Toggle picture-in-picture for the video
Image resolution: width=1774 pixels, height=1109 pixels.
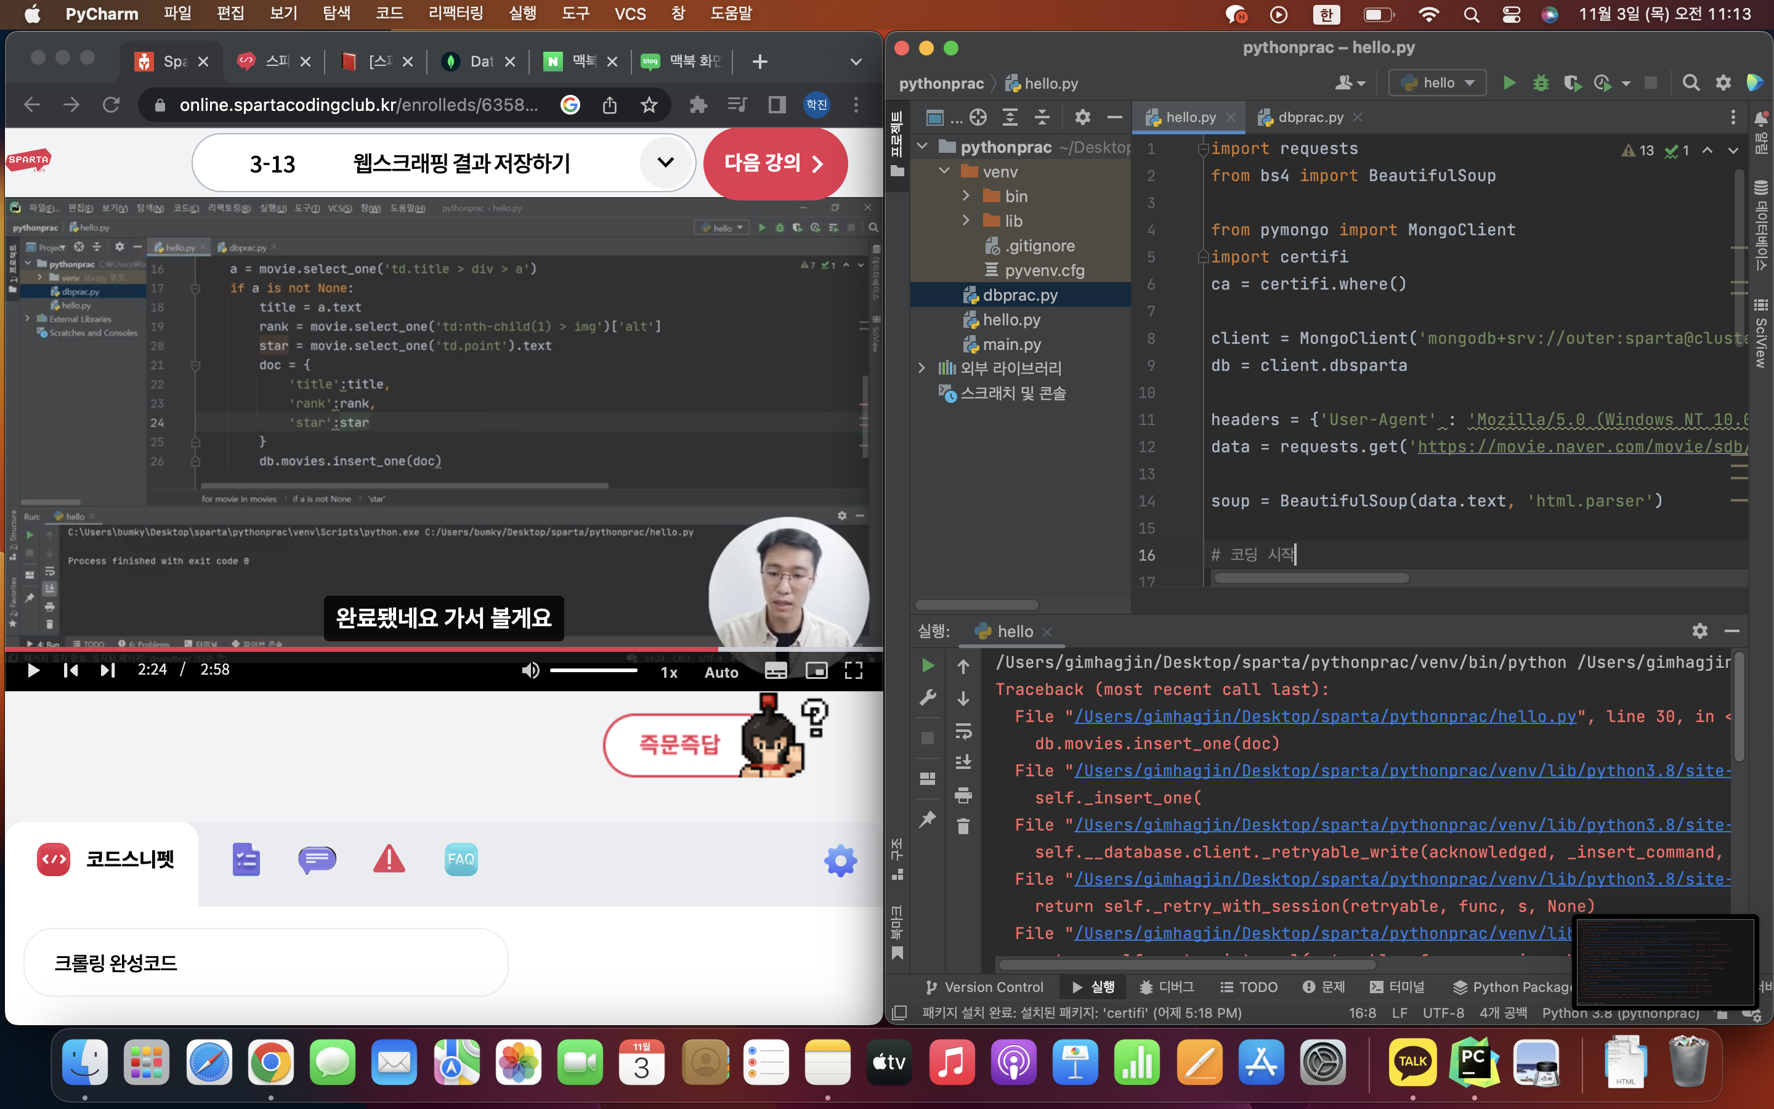[816, 670]
